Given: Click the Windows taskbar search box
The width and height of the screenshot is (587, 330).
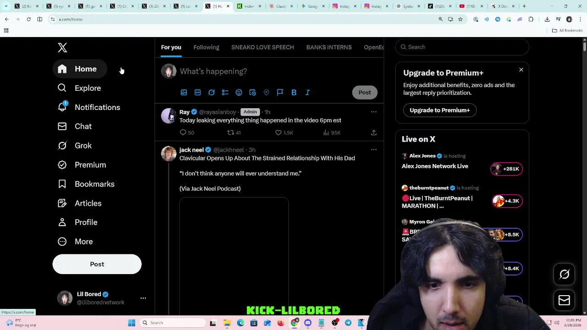Looking at the screenshot, I should 172,323.
